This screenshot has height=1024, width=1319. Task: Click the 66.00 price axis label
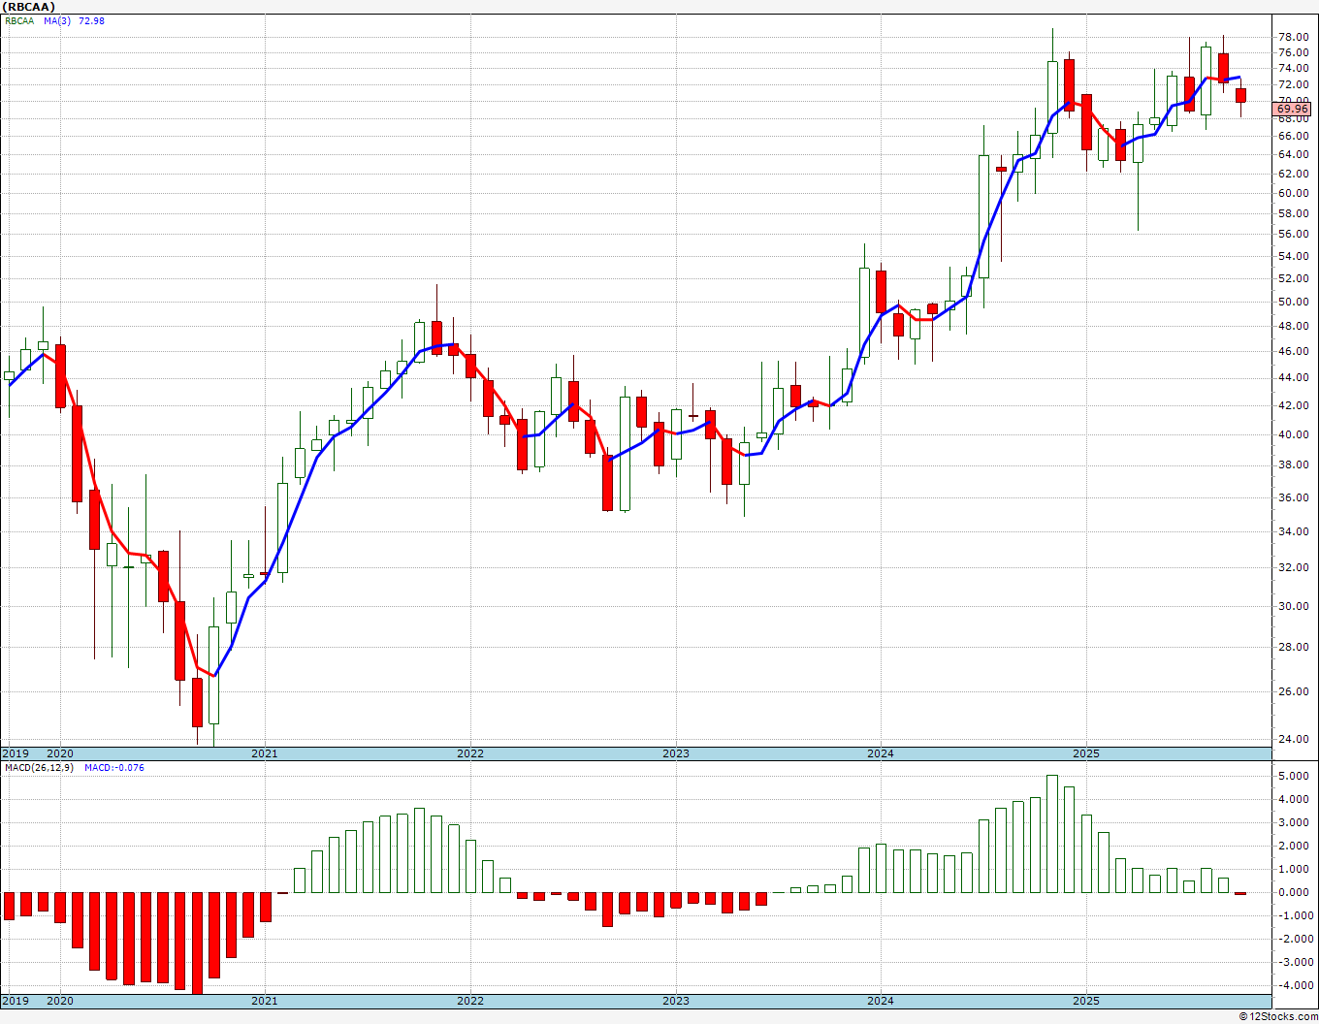pos(1294,136)
